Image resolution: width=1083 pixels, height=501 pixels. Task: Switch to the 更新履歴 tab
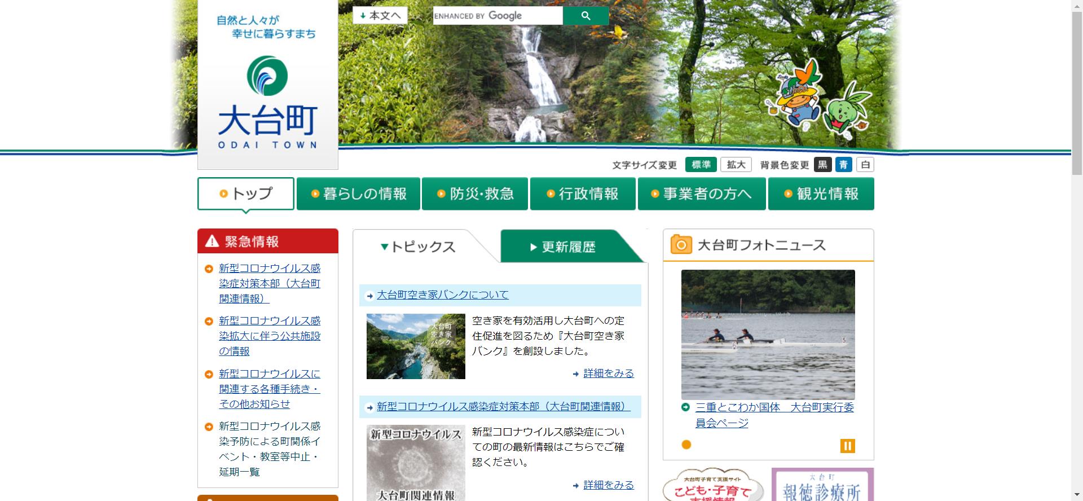pyautogui.click(x=564, y=247)
